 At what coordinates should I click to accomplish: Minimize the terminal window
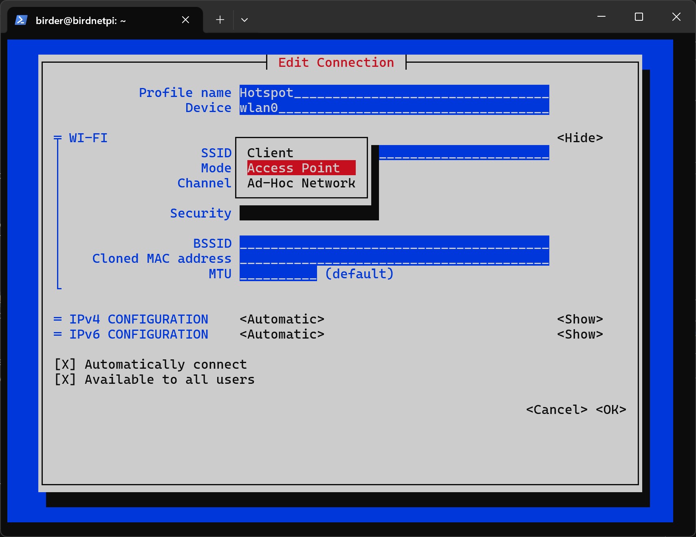[x=601, y=17]
